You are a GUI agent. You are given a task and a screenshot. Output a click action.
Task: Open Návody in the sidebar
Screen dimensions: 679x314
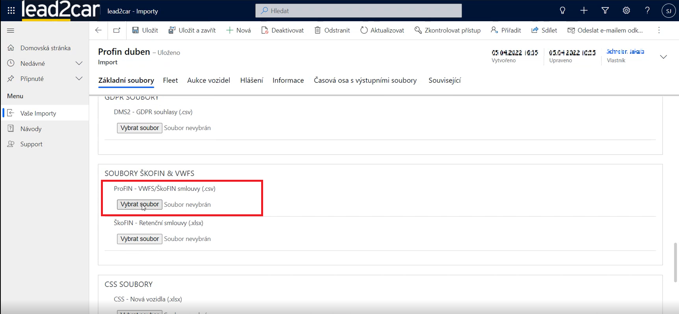[x=31, y=129]
